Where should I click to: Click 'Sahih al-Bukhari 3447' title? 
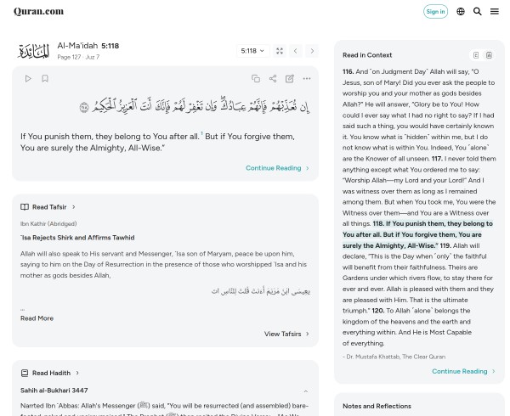click(x=54, y=391)
